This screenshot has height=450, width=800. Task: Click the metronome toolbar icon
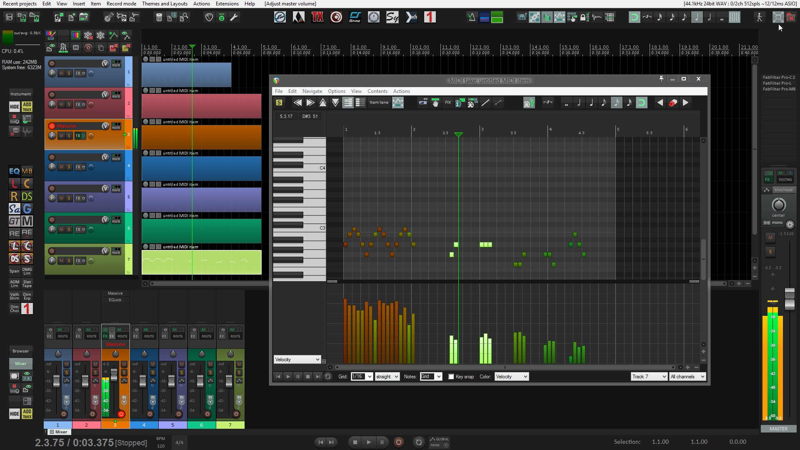(472, 17)
